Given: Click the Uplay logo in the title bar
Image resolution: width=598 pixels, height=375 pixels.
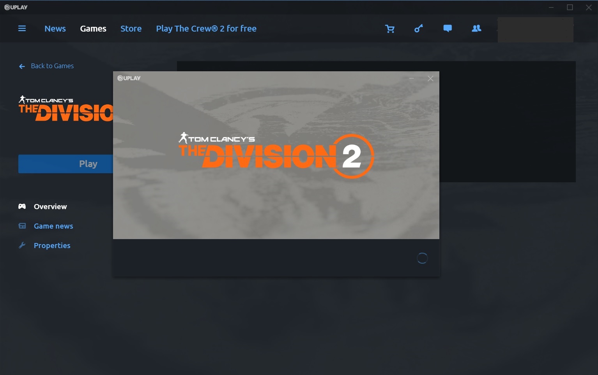Looking at the screenshot, I should tap(16, 7).
